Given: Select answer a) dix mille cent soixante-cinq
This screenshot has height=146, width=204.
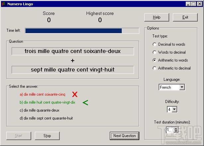Looking at the screenshot, I should click(42, 94).
